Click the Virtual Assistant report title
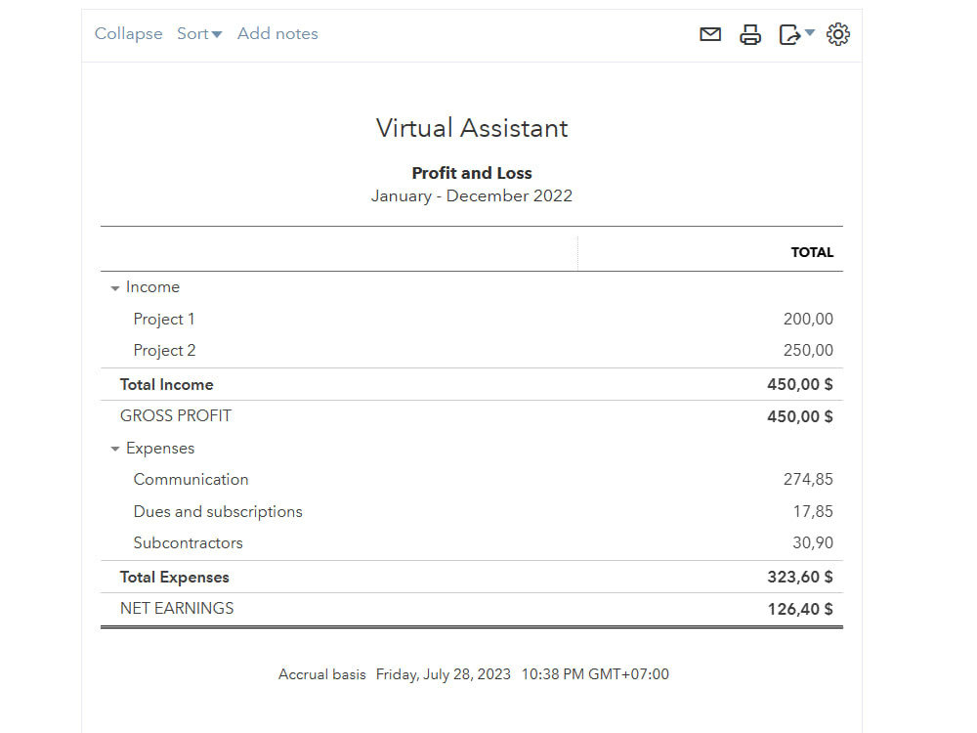 point(472,128)
